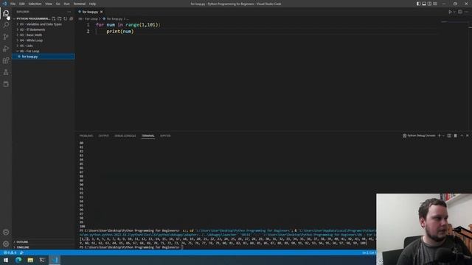Click for loop.py in breadcrumb path
Screen dimensions: 472x265
click(x=115, y=18)
